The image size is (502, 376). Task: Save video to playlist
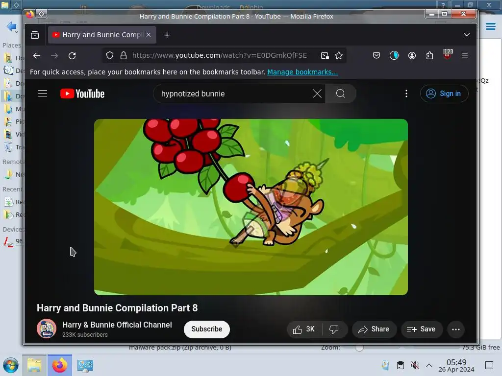click(x=422, y=329)
